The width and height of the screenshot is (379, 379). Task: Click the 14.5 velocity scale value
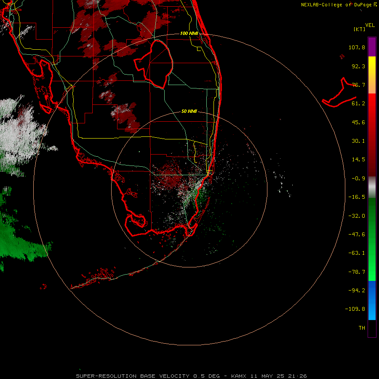click(x=358, y=160)
